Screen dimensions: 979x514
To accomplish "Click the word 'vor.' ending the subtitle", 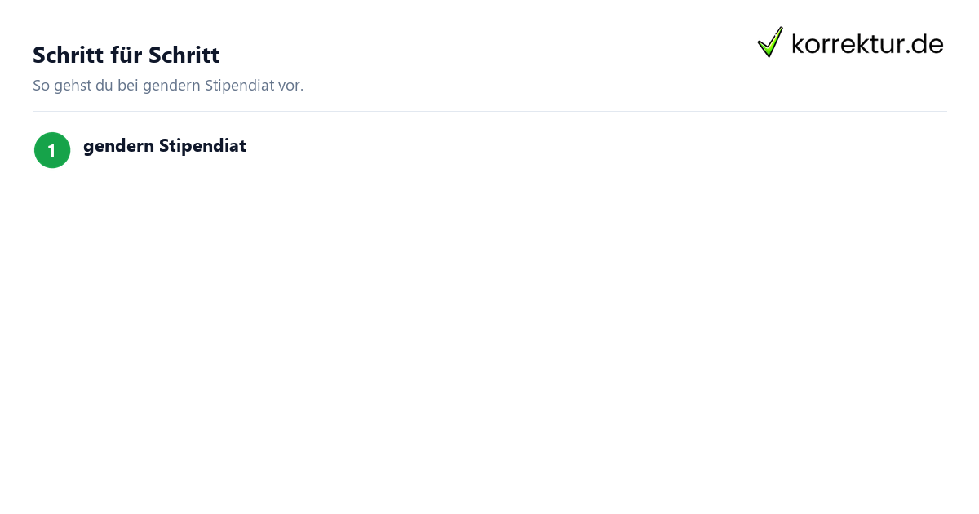I will coord(291,86).
